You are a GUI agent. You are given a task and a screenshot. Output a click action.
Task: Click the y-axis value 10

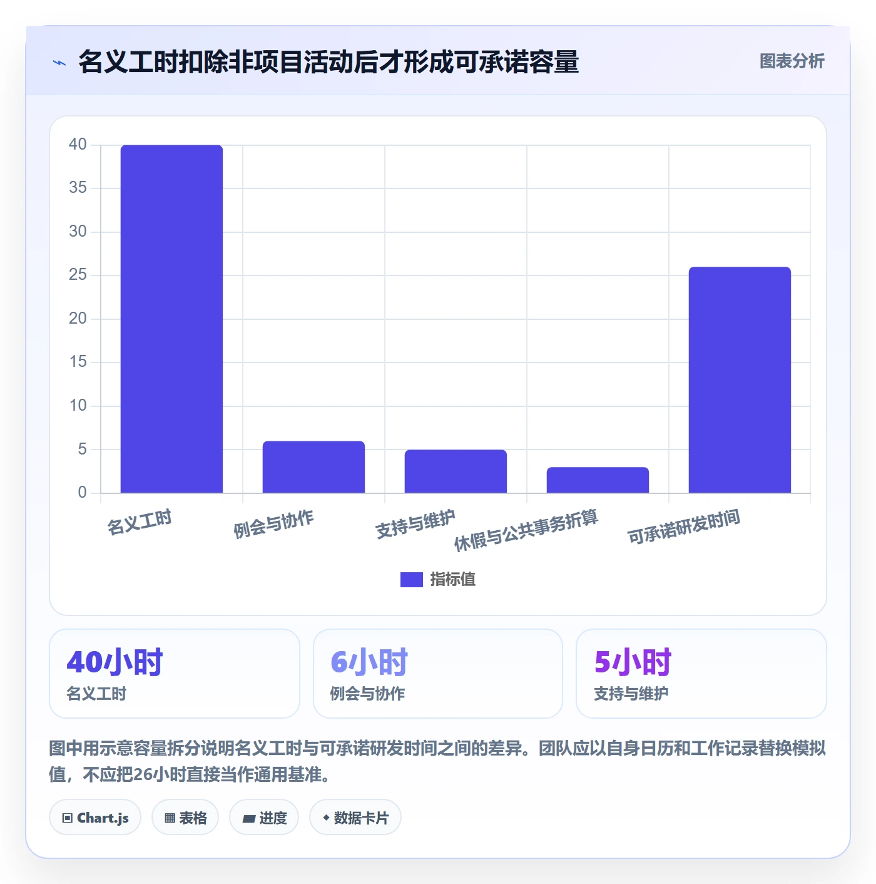pyautogui.click(x=78, y=406)
